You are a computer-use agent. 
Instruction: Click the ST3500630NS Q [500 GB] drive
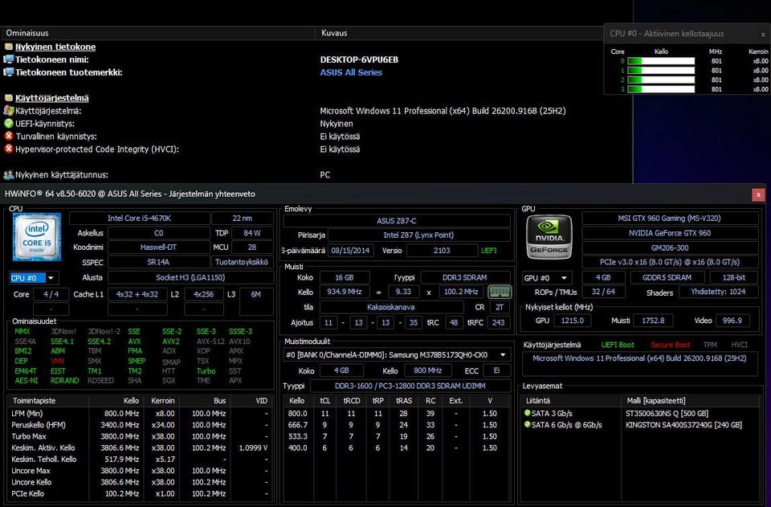(667, 414)
